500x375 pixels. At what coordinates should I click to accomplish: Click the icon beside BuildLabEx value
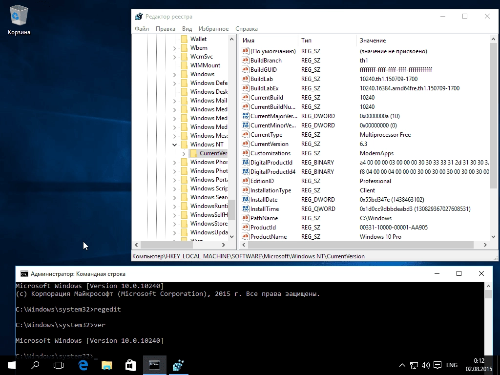click(x=245, y=88)
